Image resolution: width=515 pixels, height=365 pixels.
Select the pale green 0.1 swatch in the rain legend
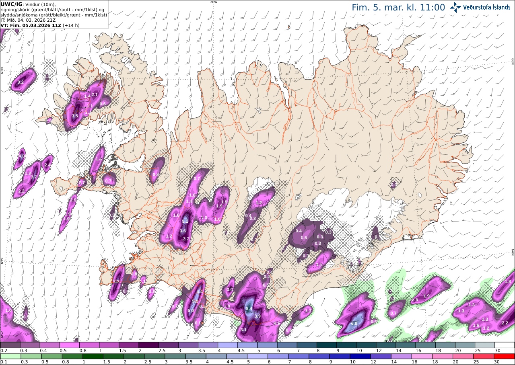10,356
